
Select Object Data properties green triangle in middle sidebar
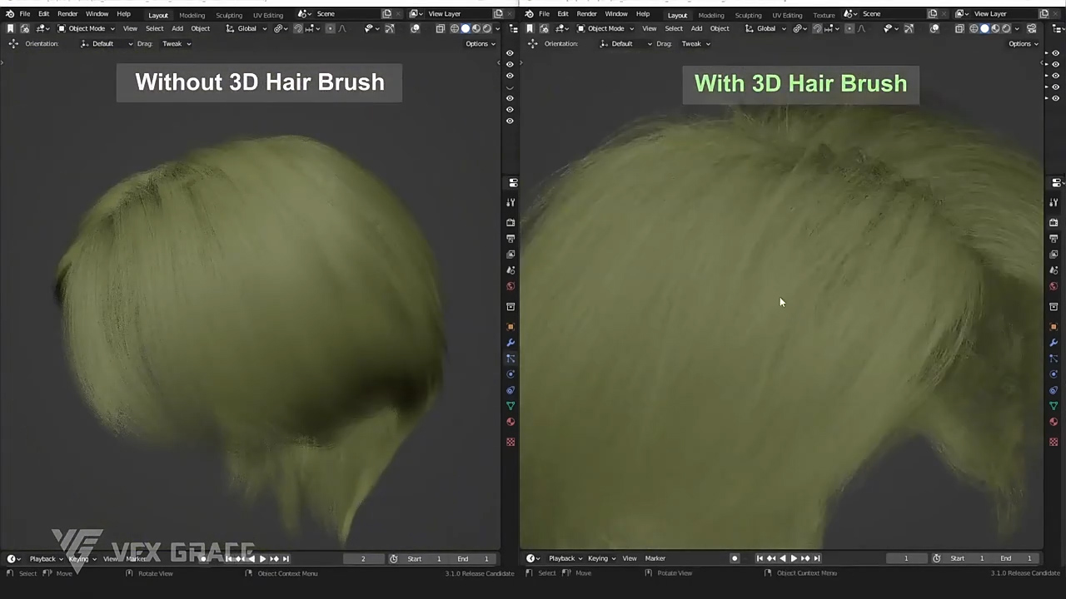click(x=511, y=406)
